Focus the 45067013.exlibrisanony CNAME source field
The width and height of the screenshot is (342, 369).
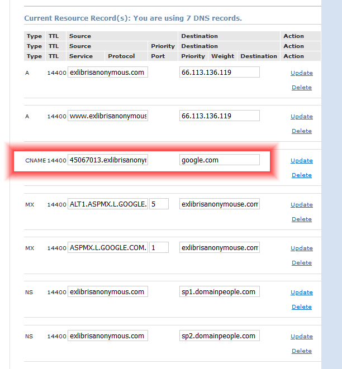(x=108, y=160)
